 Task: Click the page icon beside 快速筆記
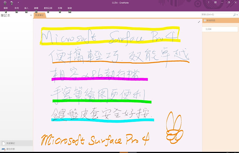tap(4, 143)
